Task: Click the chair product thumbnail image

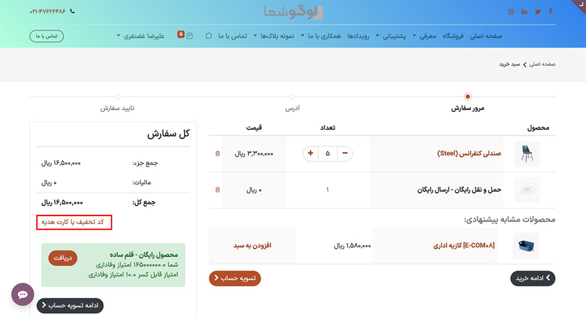Action: click(x=526, y=153)
